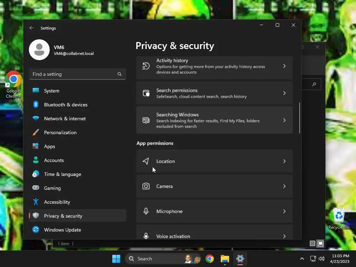
Task: Switch File Explorer to details view
Action: [313, 243]
